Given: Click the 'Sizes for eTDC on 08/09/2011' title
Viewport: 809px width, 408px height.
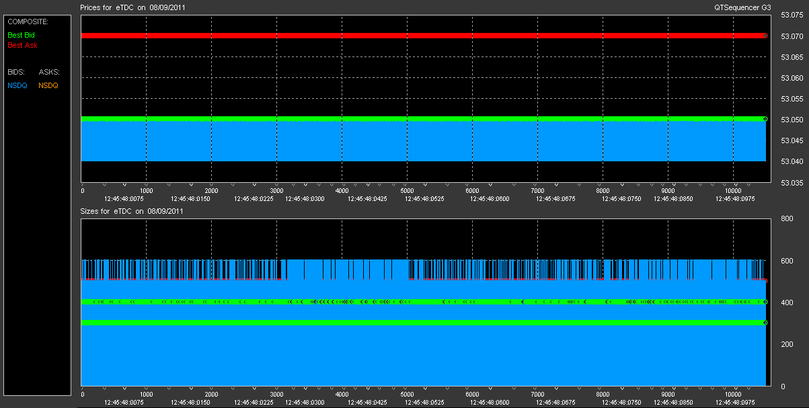Looking at the screenshot, I should [x=132, y=211].
